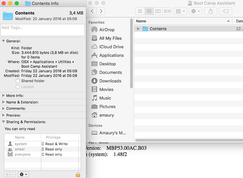Select the wheel group row
The image size is (243, 178).
23,149
